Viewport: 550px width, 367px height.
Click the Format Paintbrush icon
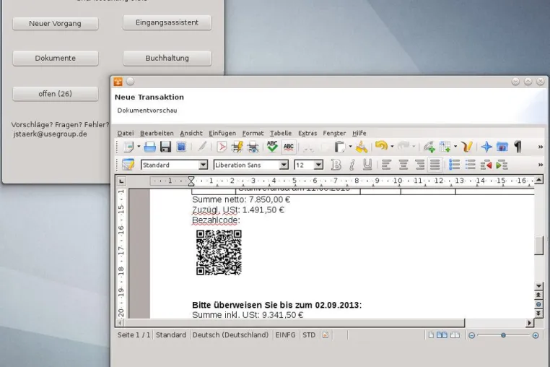362,147
